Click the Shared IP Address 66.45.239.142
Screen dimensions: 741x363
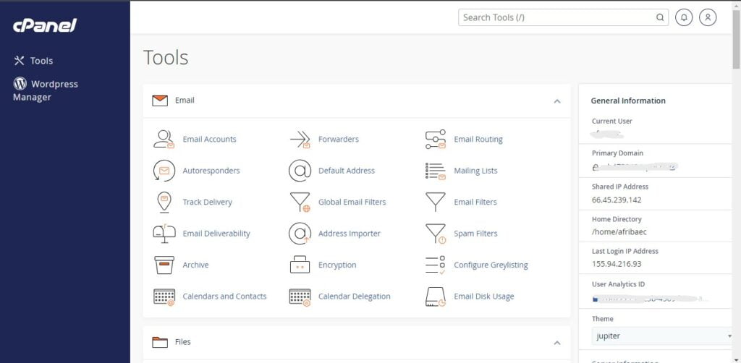[617, 200]
